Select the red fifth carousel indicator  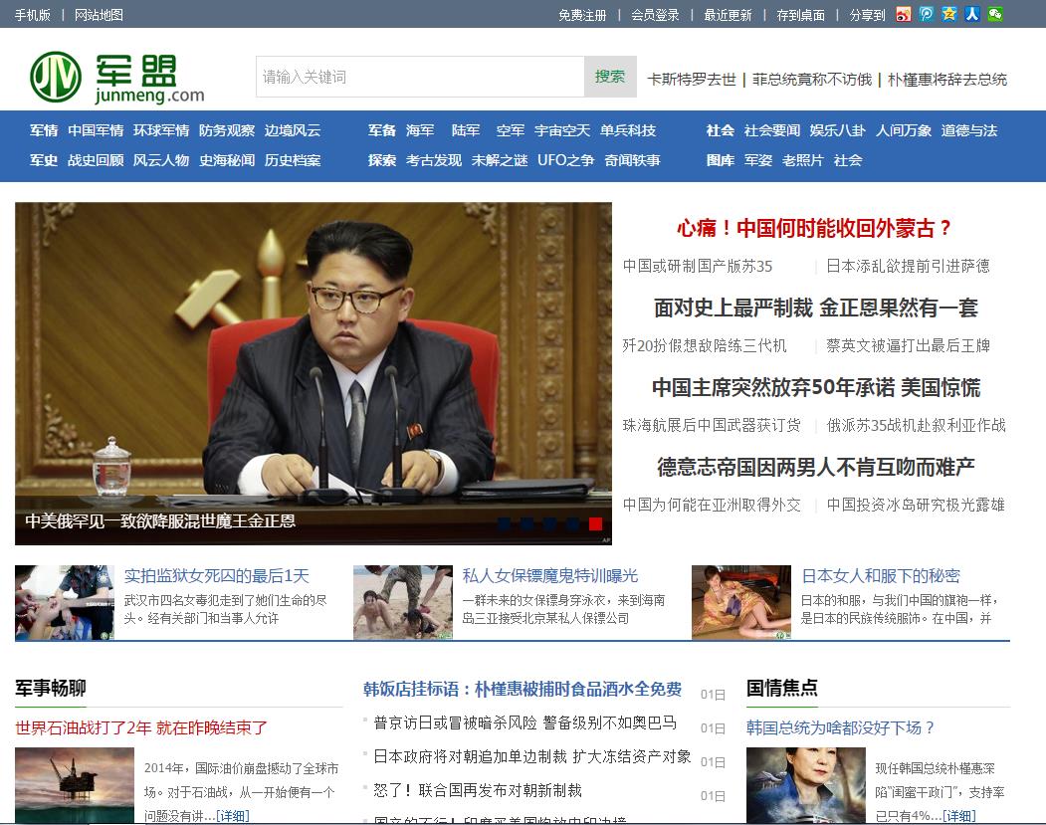(x=595, y=523)
